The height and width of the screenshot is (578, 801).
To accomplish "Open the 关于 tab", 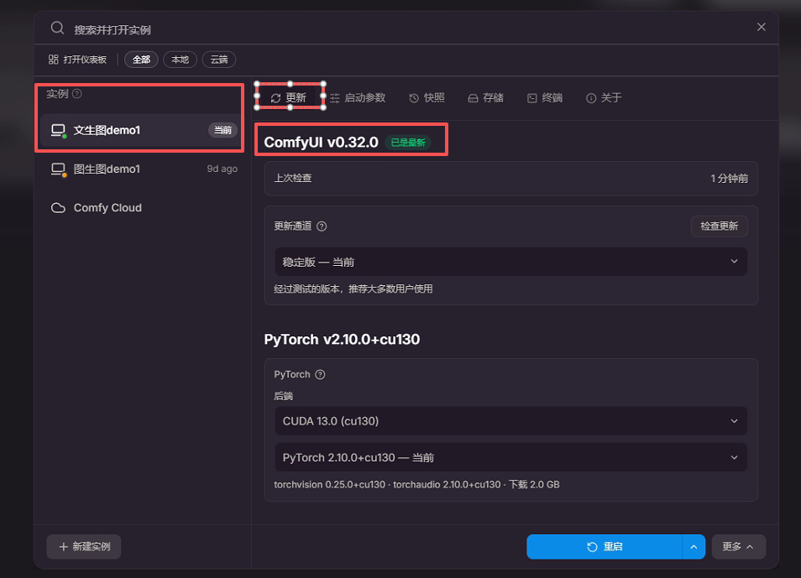I will click(x=604, y=97).
